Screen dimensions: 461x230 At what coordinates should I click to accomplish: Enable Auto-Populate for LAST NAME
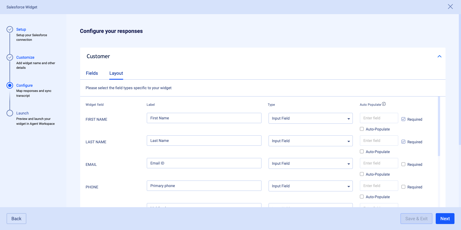pos(362,151)
